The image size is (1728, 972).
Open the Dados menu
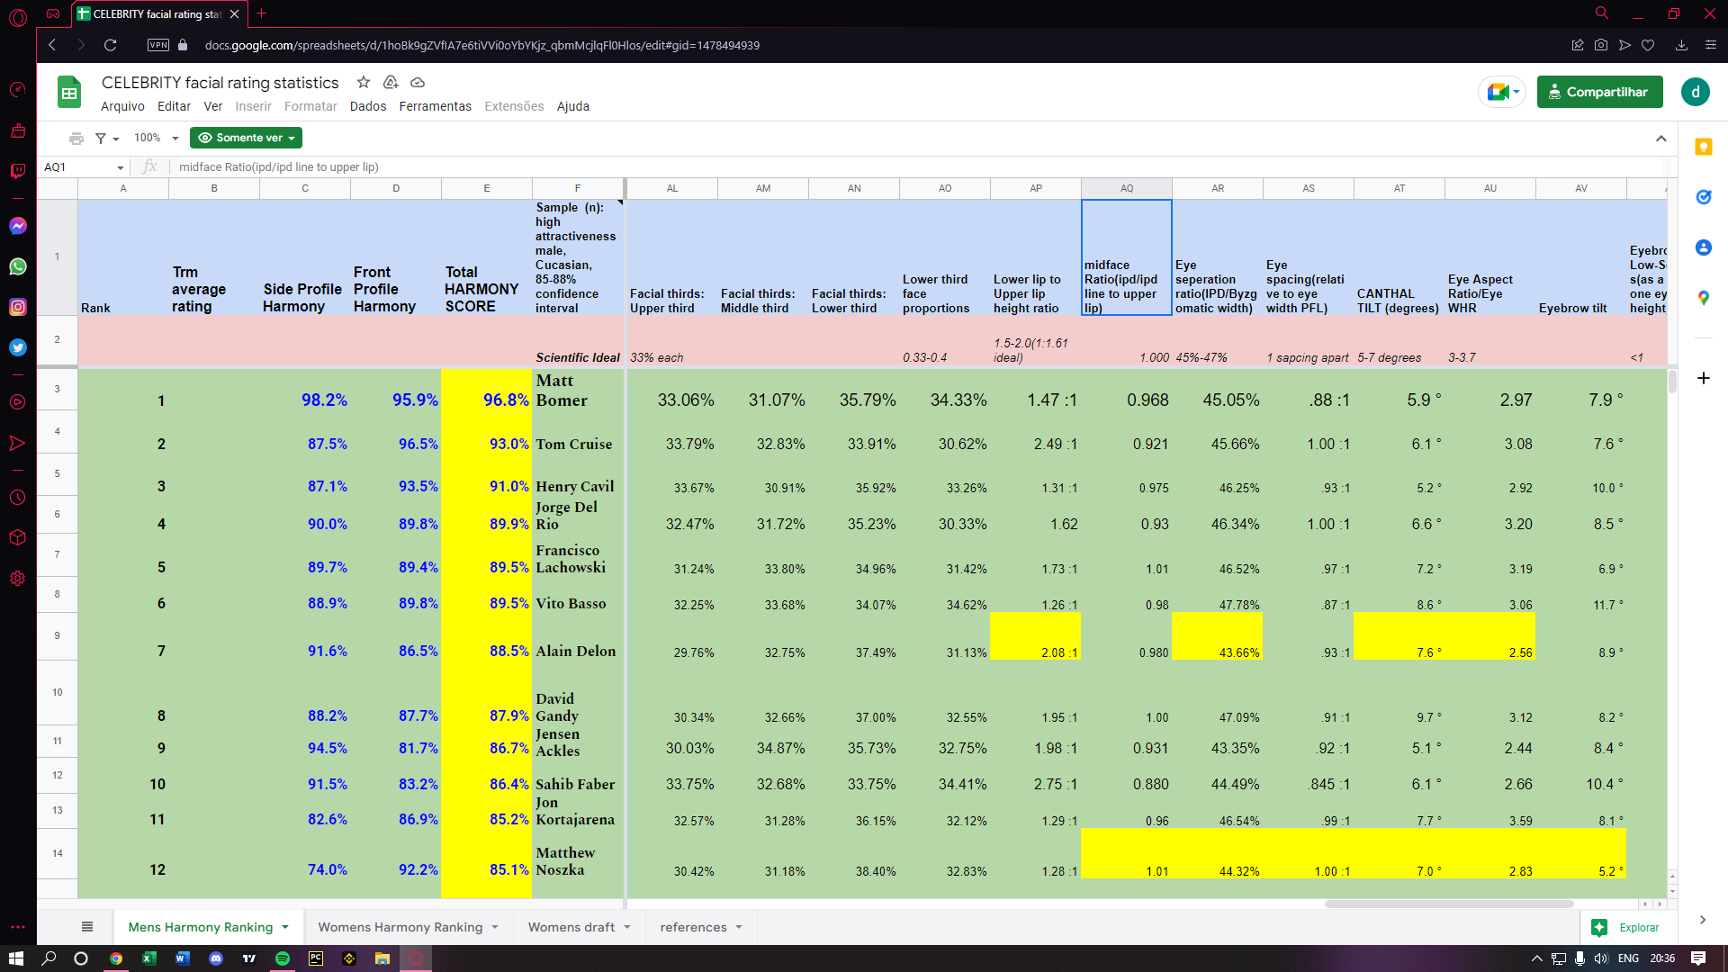click(x=367, y=106)
